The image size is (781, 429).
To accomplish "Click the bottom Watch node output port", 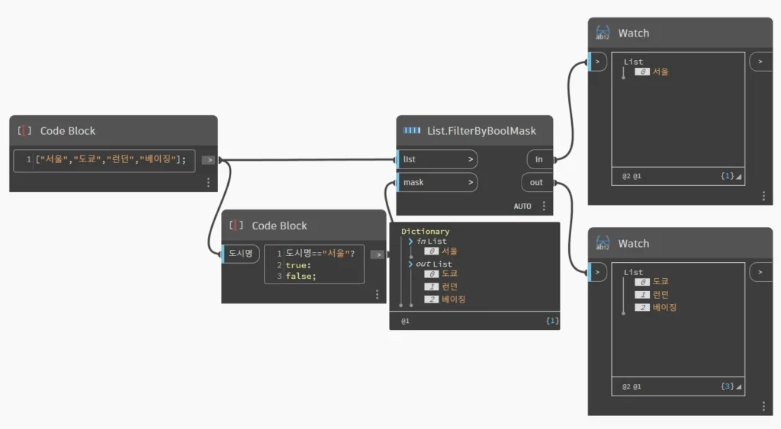I will pos(760,272).
